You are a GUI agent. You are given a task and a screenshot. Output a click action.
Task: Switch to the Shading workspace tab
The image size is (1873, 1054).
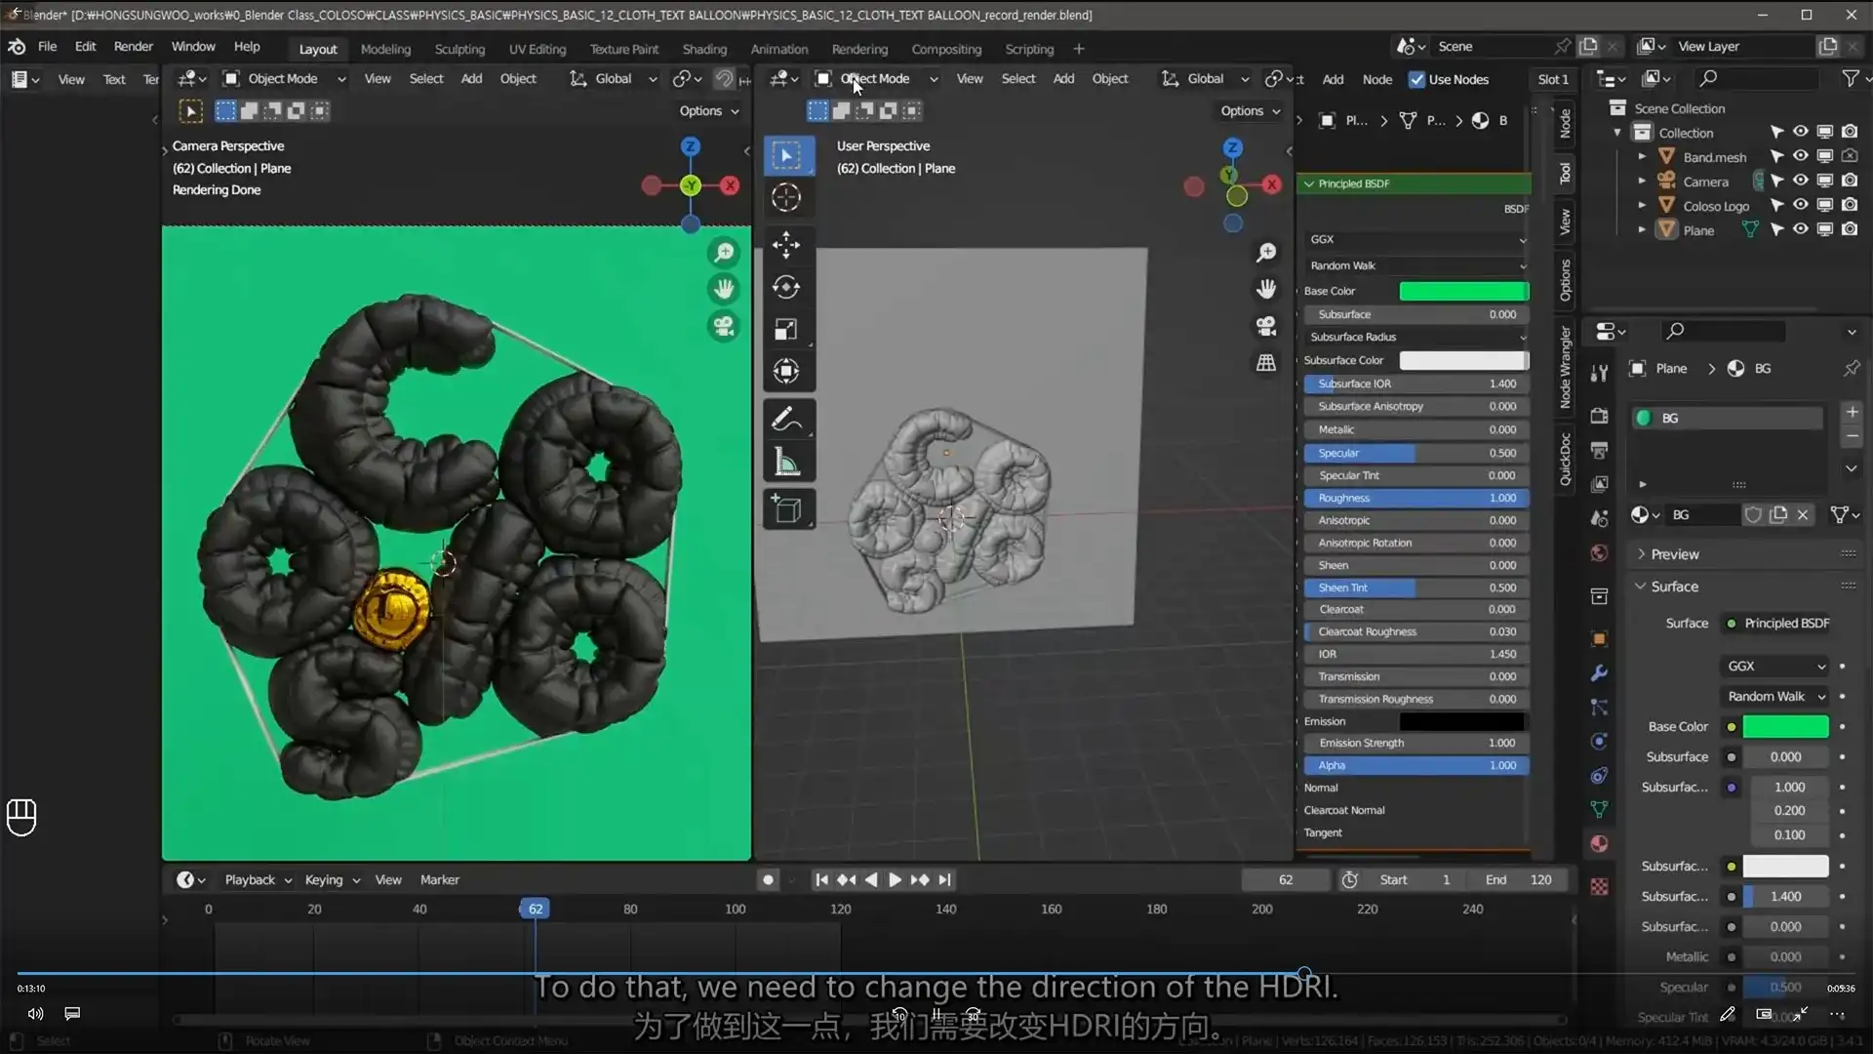(704, 48)
